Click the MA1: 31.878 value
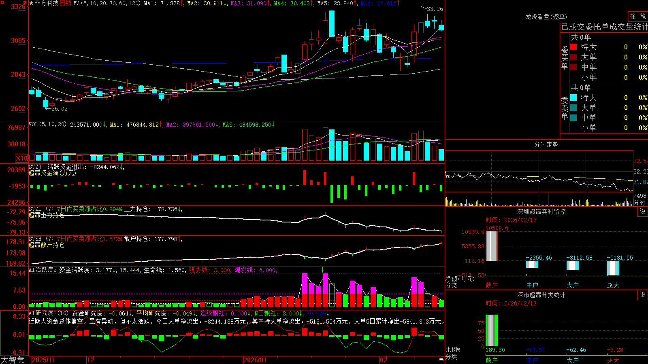648x364 pixels. click(162, 3)
